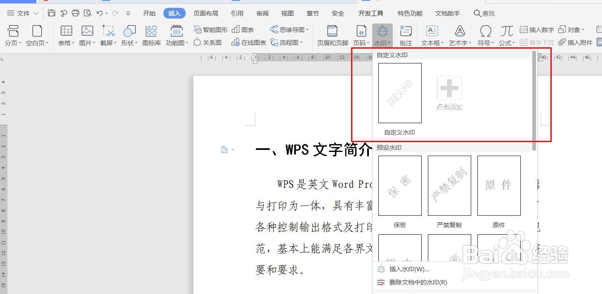The height and width of the screenshot is (294, 602).
Task: Switch to the 开始 ribbon tab
Action: coord(149,13)
